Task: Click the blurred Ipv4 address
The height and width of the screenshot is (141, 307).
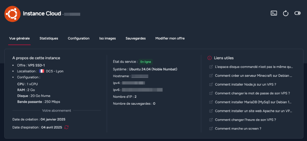Action: coord(134,83)
